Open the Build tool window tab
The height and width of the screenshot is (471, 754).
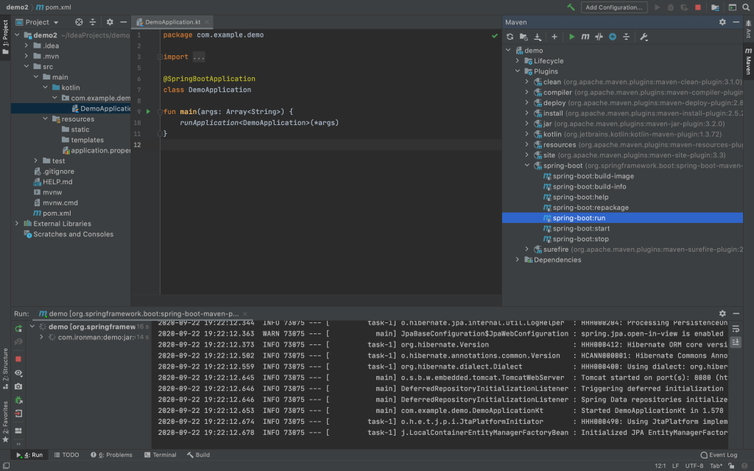pyautogui.click(x=198, y=455)
